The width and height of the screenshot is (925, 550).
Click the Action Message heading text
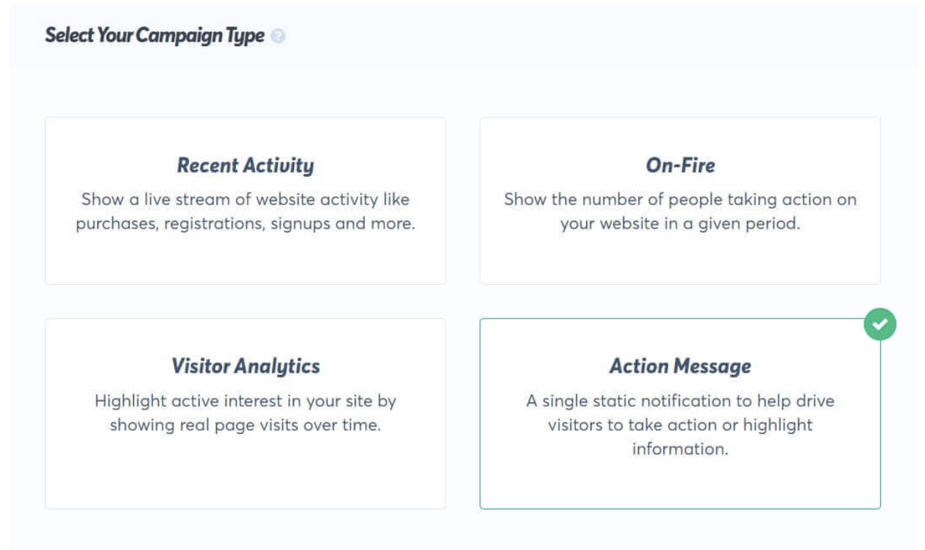680,366
